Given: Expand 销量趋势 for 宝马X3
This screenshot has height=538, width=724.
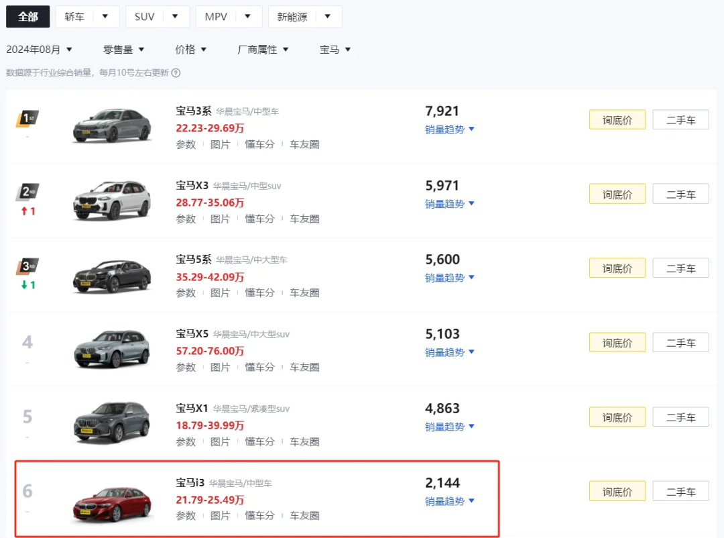Looking at the screenshot, I should [x=450, y=204].
